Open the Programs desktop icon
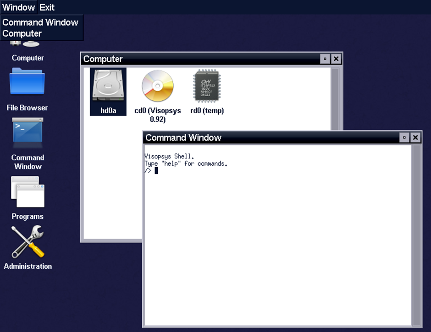Viewport: 431px width, 332px height. pyautogui.click(x=28, y=192)
